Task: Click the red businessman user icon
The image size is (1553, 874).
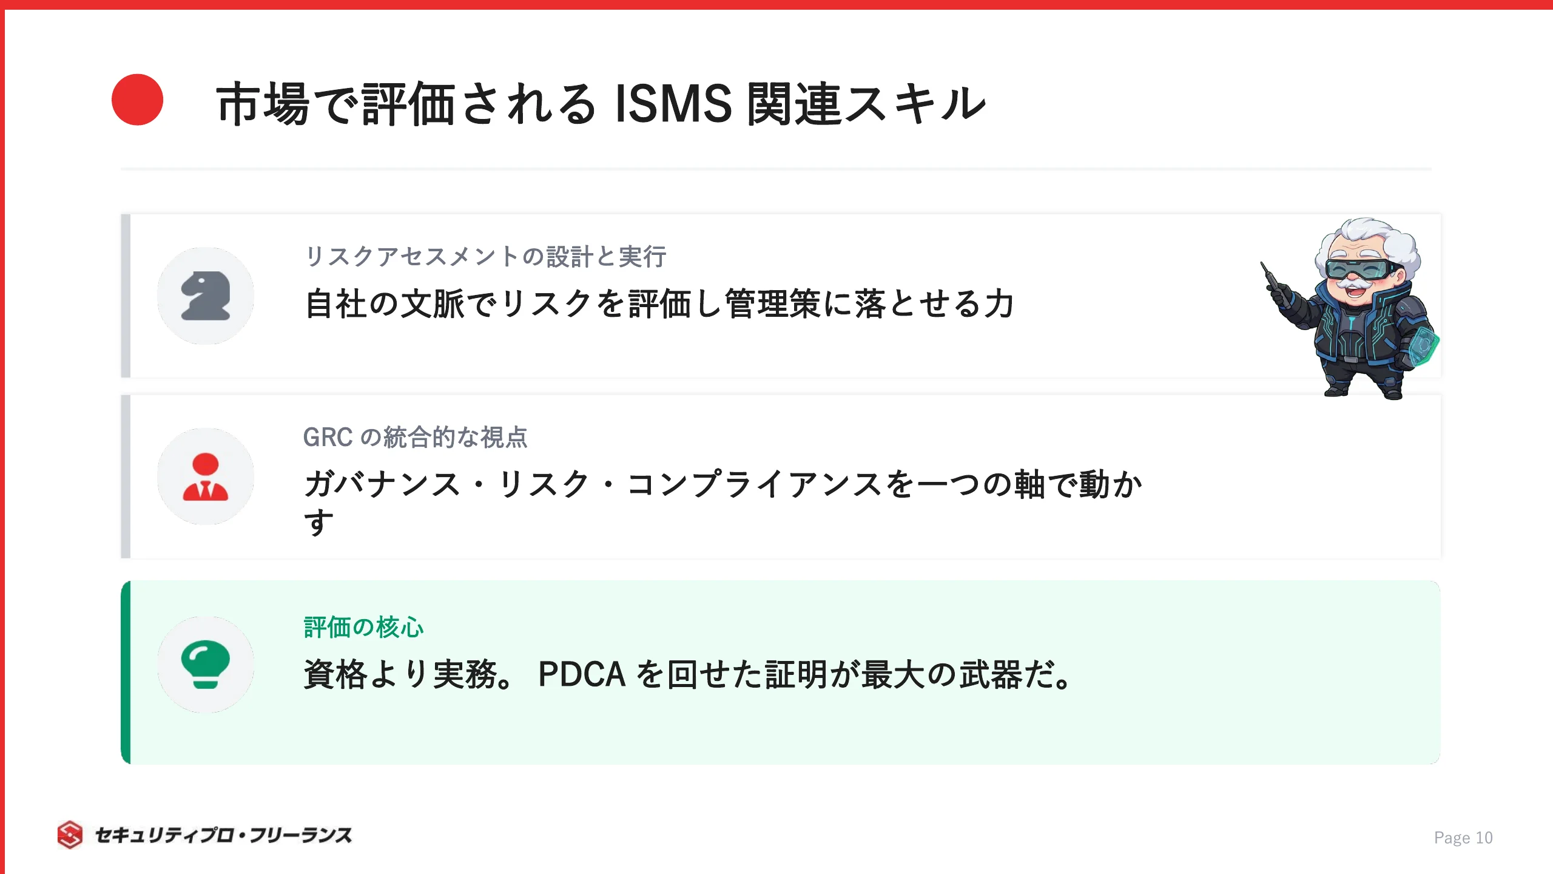Action: 206,476
